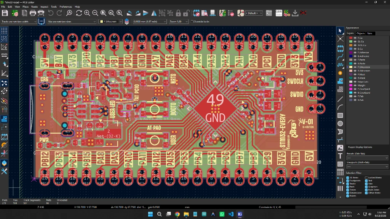The image size is (390, 219).
Task: Click the Refresh view icon
Action: (x=79, y=13)
